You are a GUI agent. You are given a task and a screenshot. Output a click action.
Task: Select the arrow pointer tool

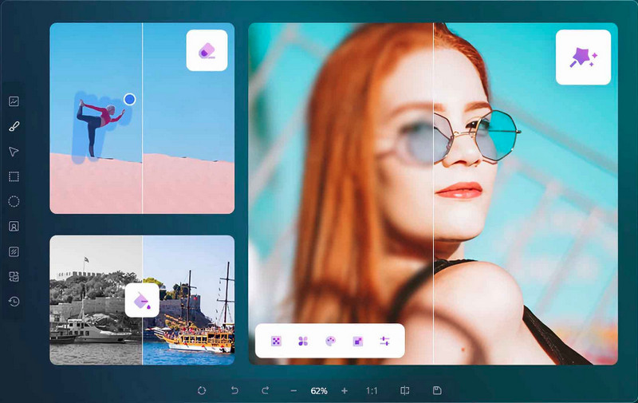tap(14, 152)
